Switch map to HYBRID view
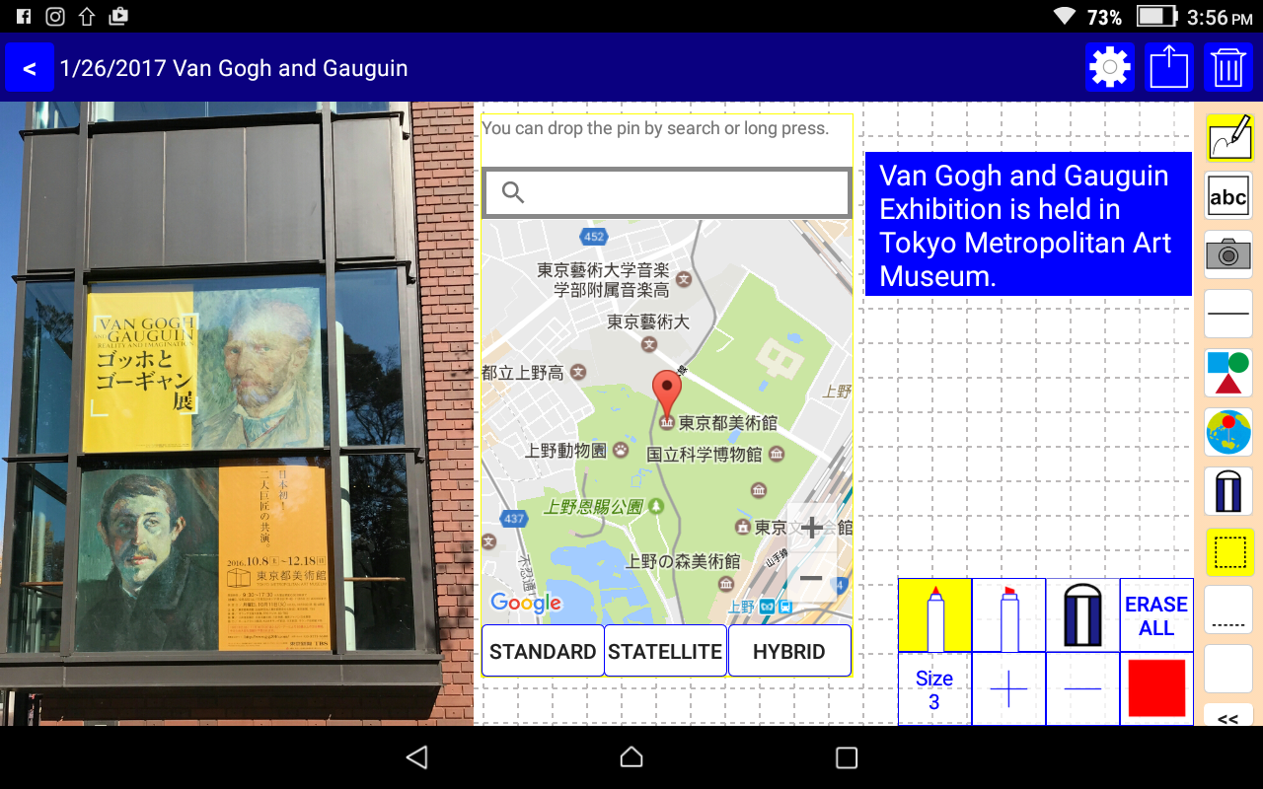 click(789, 651)
